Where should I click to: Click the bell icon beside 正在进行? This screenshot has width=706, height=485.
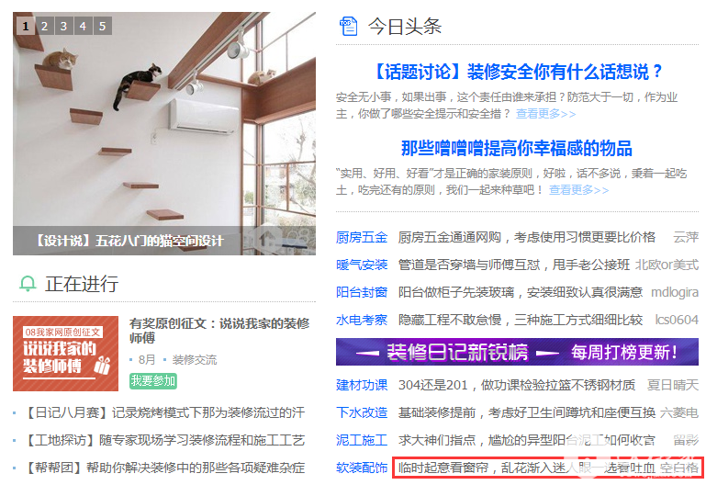point(28,284)
